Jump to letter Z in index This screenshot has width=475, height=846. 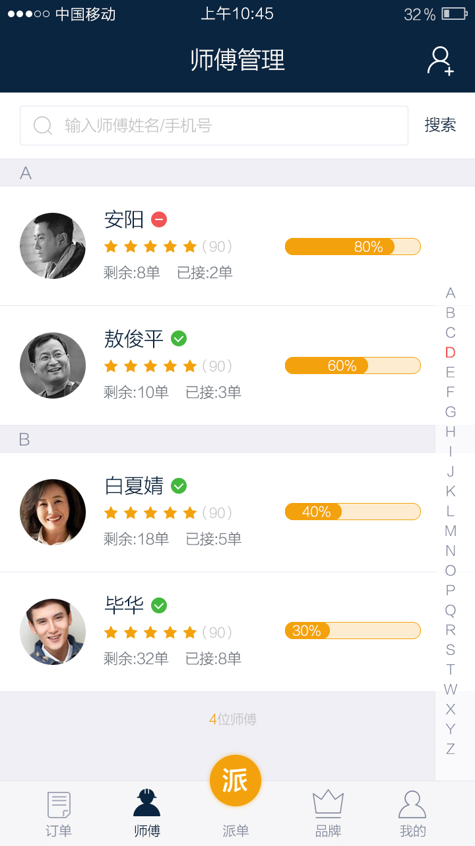click(x=451, y=749)
